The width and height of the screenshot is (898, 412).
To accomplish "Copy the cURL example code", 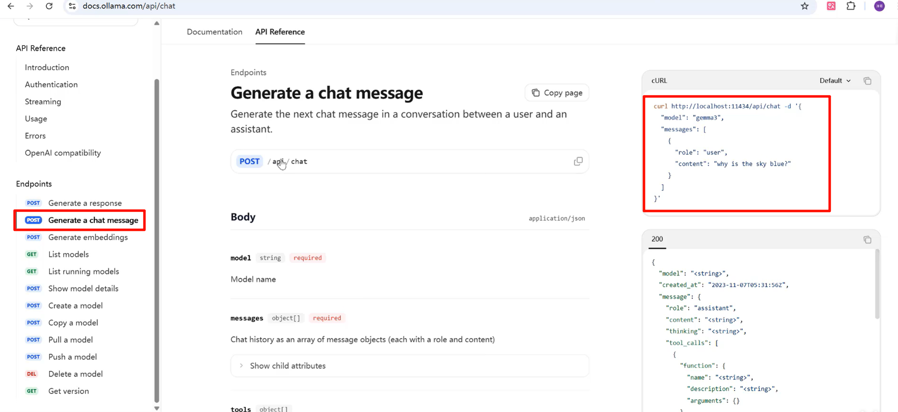I will click(867, 81).
